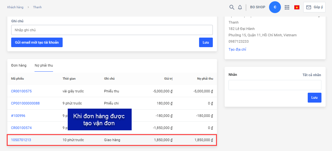Click the Nhãn tag input box

coord(274,85)
